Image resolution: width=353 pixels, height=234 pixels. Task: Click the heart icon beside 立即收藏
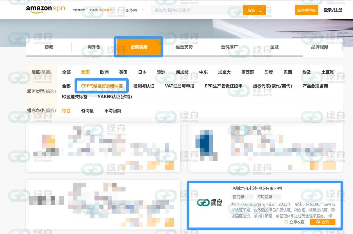(286, 222)
